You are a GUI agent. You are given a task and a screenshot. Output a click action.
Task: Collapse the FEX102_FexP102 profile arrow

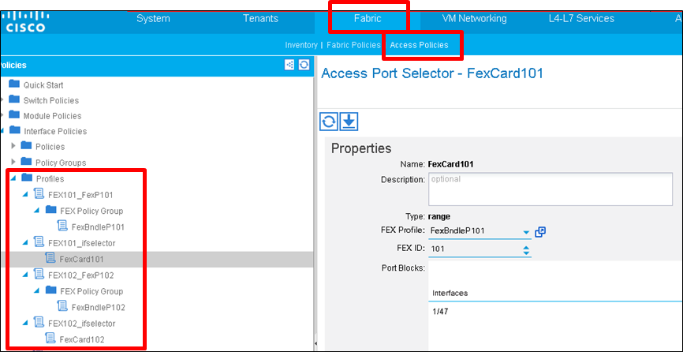pyautogui.click(x=26, y=275)
